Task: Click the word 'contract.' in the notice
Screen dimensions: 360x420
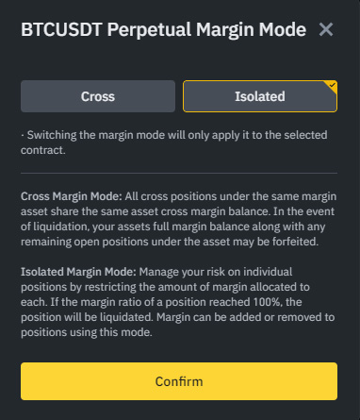Action: [x=43, y=150]
